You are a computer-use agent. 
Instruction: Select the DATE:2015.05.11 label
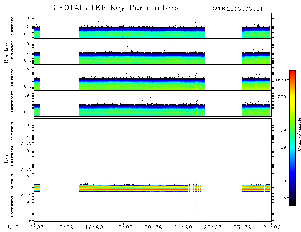pos(237,9)
